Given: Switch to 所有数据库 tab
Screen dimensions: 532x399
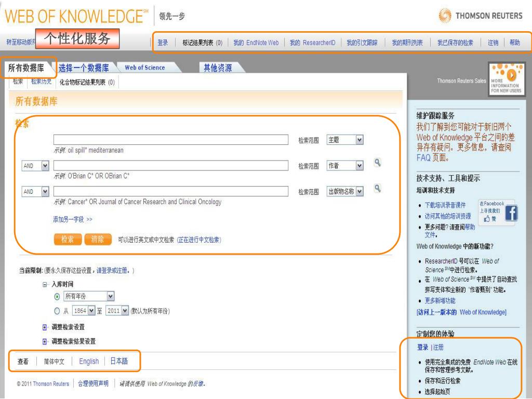Looking at the screenshot, I should pyautogui.click(x=26, y=68).
